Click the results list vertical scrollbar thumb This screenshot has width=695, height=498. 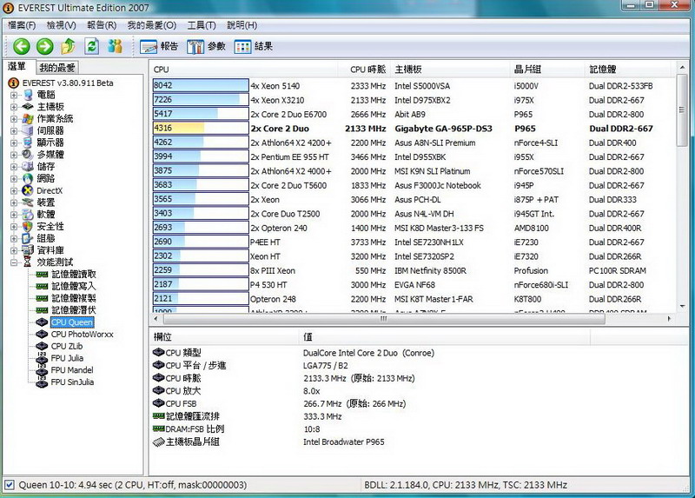click(x=682, y=110)
